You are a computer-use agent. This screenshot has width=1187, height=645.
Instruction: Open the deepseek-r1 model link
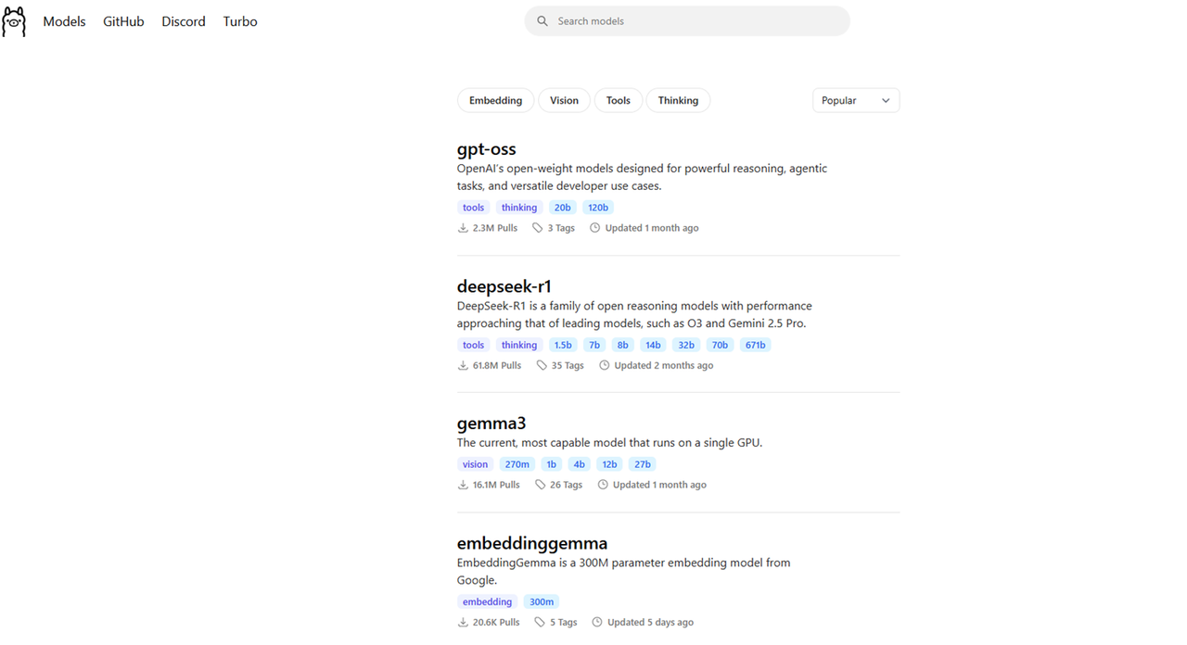pyautogui.click(x=504, y=286)
